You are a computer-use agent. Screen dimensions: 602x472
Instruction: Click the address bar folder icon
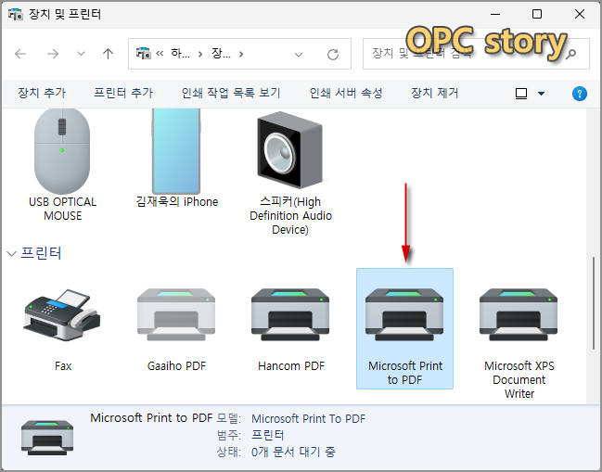(144, 54)
